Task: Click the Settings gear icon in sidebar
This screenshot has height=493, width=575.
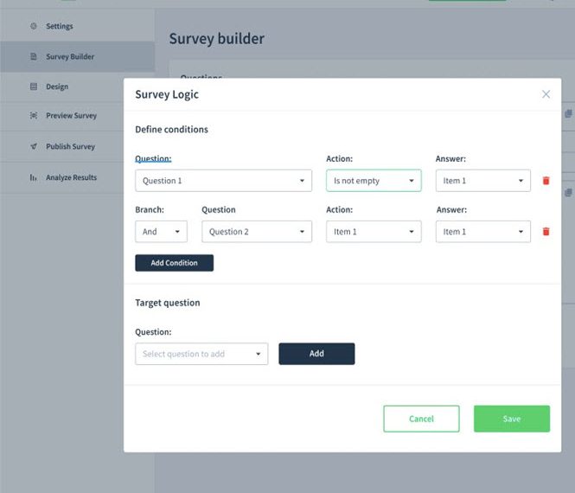Action: tap(34, 27)
